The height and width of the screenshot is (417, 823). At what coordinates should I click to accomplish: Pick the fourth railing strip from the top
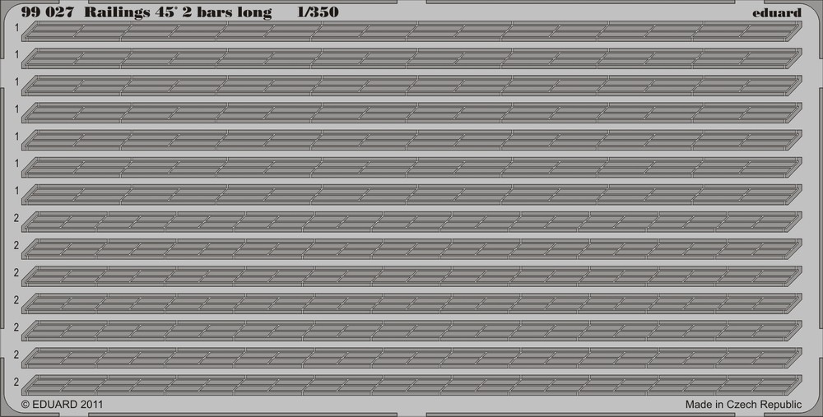(x=411, y=113)
